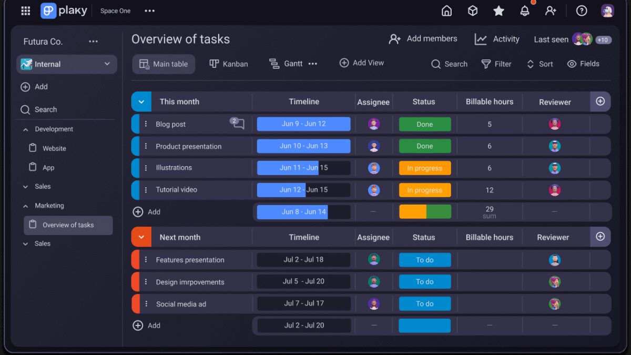Click the invite user icon in top bar
This screenshot has width=631, height=355.
click(x=551, y=11)
